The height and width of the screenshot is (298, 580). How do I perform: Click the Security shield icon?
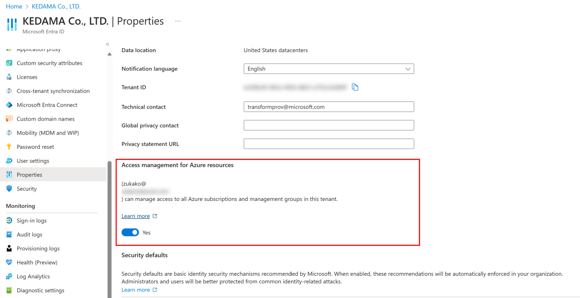pyautogui.click(x=9, y=189)
